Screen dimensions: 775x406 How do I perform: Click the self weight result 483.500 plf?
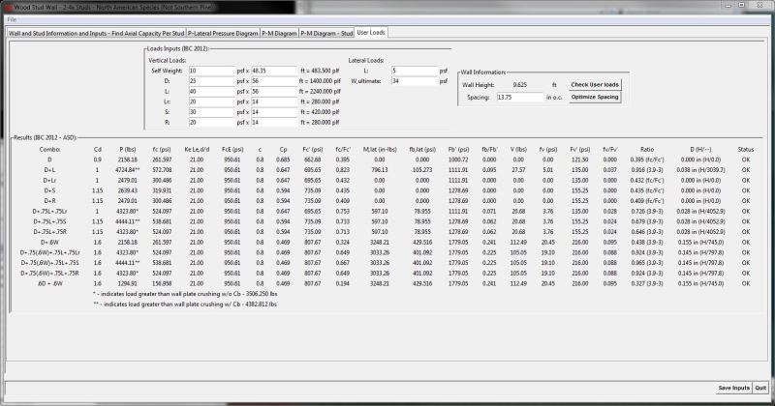(320, 71)
